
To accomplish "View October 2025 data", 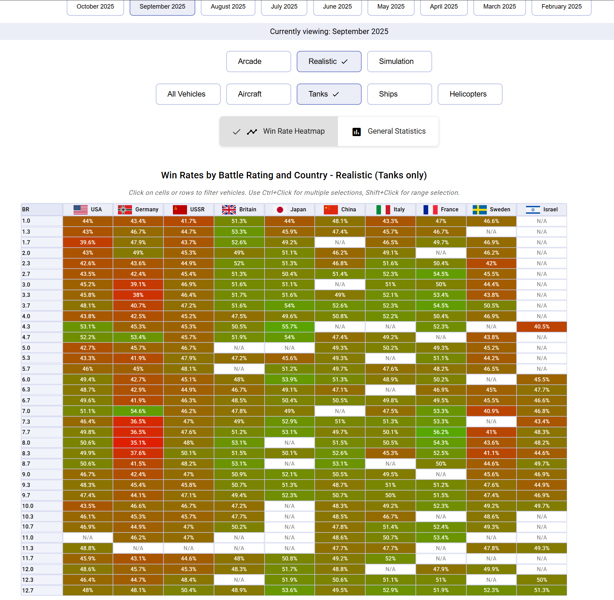I will tap(95, 7).
